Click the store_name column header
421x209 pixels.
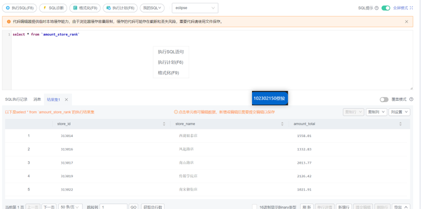tap(185, 124)
